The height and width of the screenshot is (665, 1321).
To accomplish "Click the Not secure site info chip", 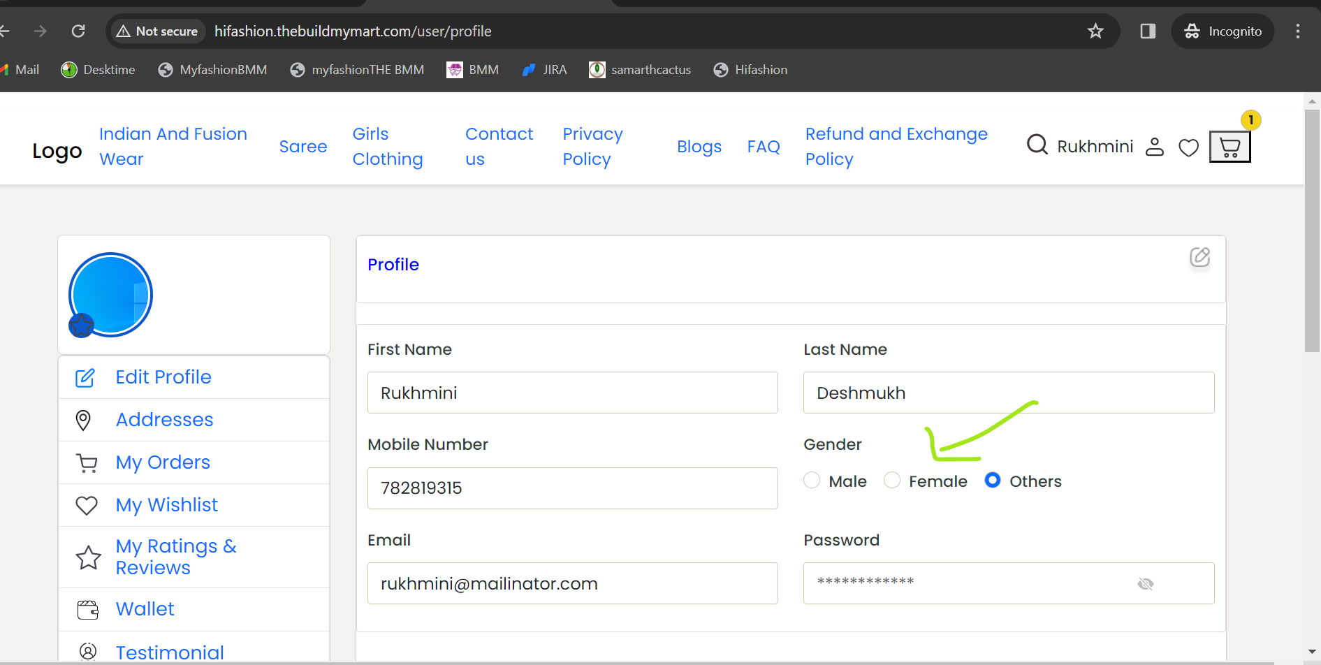I will pos(157,31).
